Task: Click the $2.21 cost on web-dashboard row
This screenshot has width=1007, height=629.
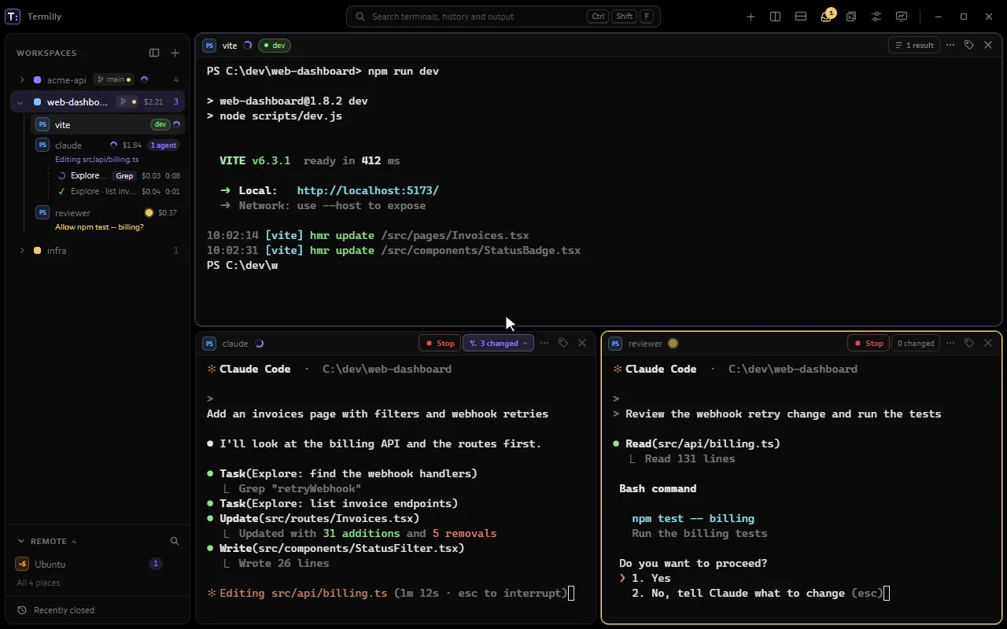Action: point(153,101)
